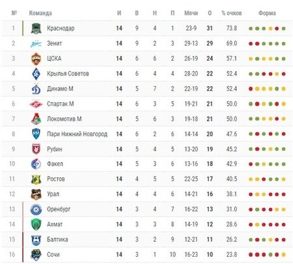The width and height of the screenshot is (293, 264).
Task: Sort table by О points column header
Action: (x=210, y=13)
